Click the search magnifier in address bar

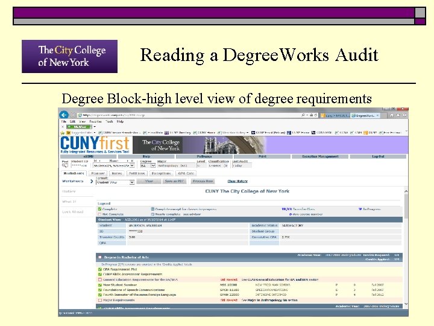tap(303, 115)
